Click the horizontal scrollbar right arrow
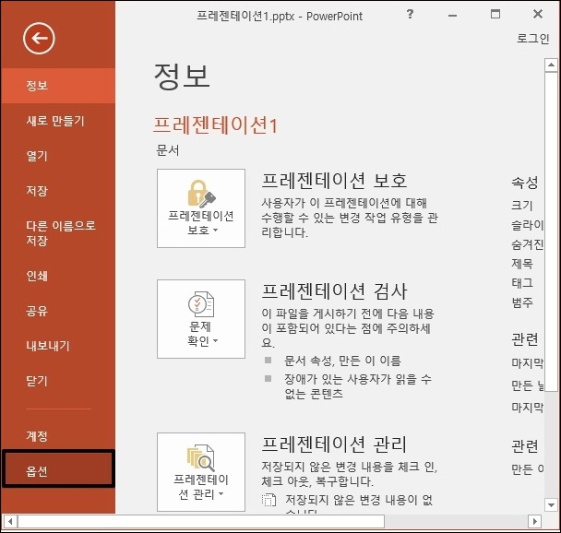 (x=535, y=521)
